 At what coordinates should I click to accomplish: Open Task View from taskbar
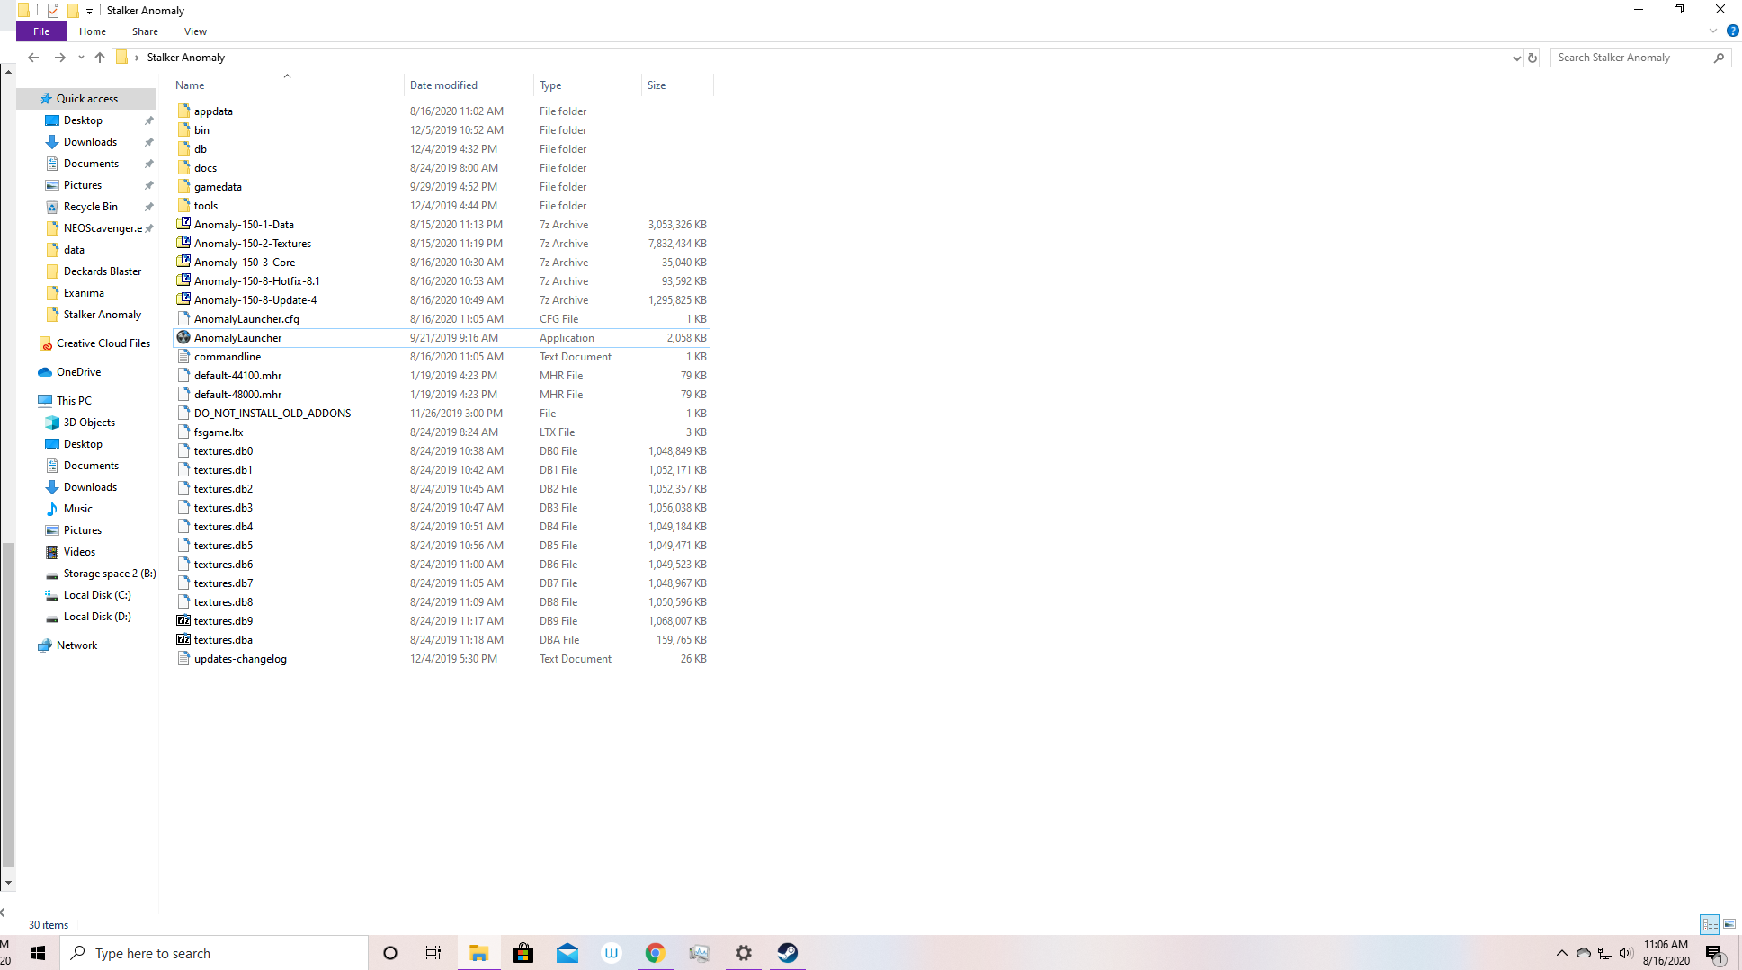[x=433, y=953]
